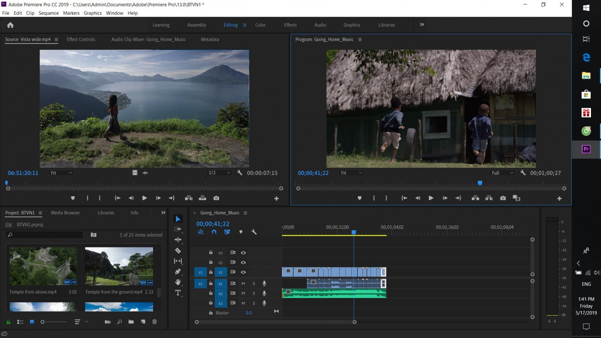Open Source monitor zoom level Fit dropdown
This screenshot has height=338, width=601.
[61, 173]
